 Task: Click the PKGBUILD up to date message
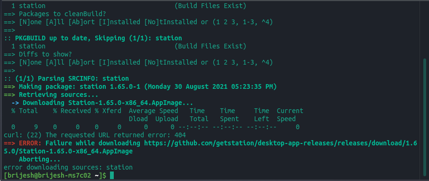pyautogui.click(x=93, y=38)
